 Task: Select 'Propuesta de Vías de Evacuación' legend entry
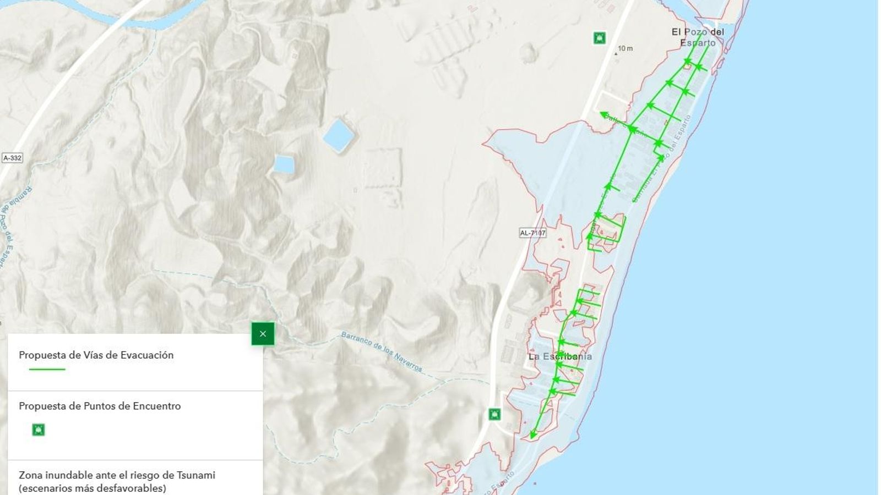point(96,355)
